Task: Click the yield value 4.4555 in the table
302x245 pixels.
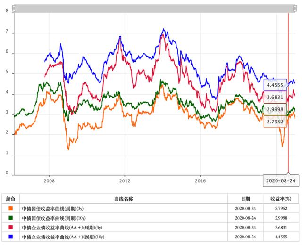Action: click(281, 237)
